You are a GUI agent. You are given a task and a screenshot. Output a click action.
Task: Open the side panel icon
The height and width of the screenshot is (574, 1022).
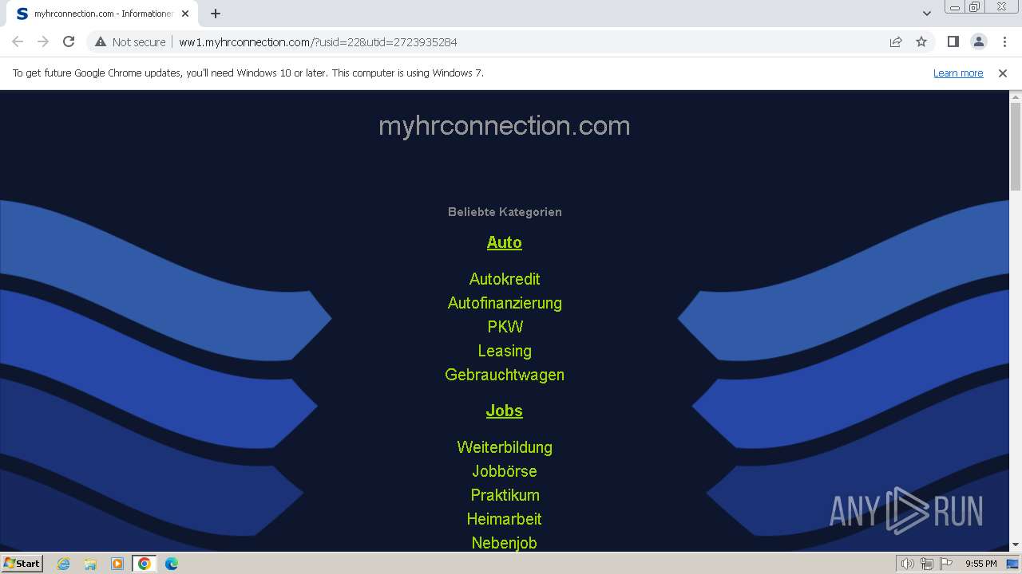pyautogui.click(x=953, y=41)
